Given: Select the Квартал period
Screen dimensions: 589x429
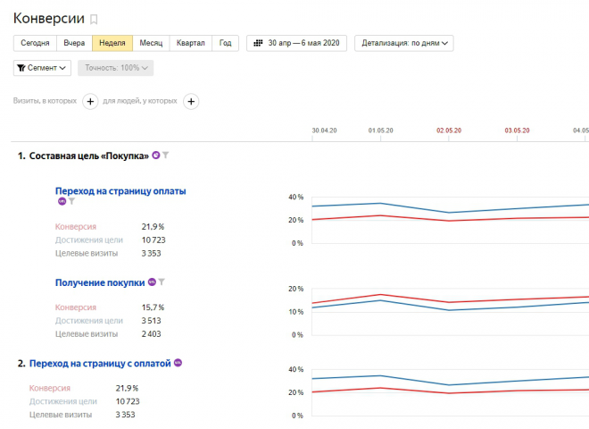Looking at the screenshot, I should (x=191, y=43).
